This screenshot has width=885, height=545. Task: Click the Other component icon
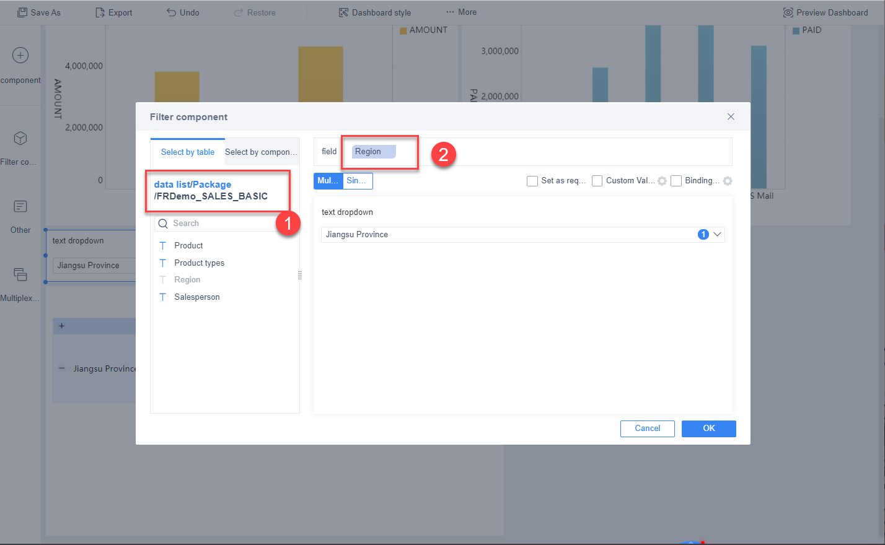tap(20, 206)
